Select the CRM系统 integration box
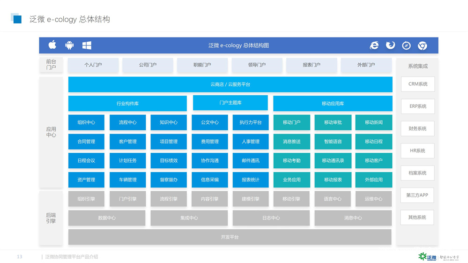 418,84
